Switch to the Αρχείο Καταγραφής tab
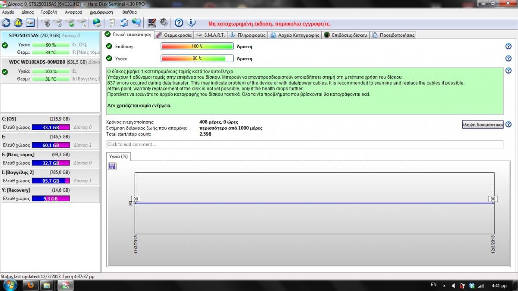Viewport: 518px width, 291px height. point(295,35)
